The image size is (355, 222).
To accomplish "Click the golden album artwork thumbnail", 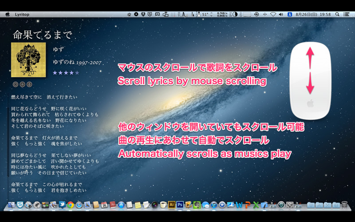I will [x=28, y=60].
